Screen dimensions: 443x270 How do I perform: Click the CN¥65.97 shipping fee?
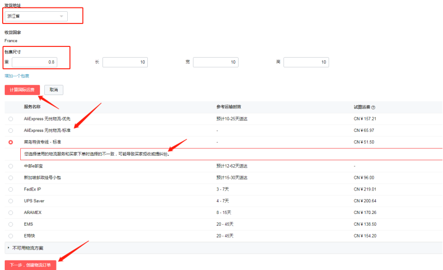(x=364, y=131)
